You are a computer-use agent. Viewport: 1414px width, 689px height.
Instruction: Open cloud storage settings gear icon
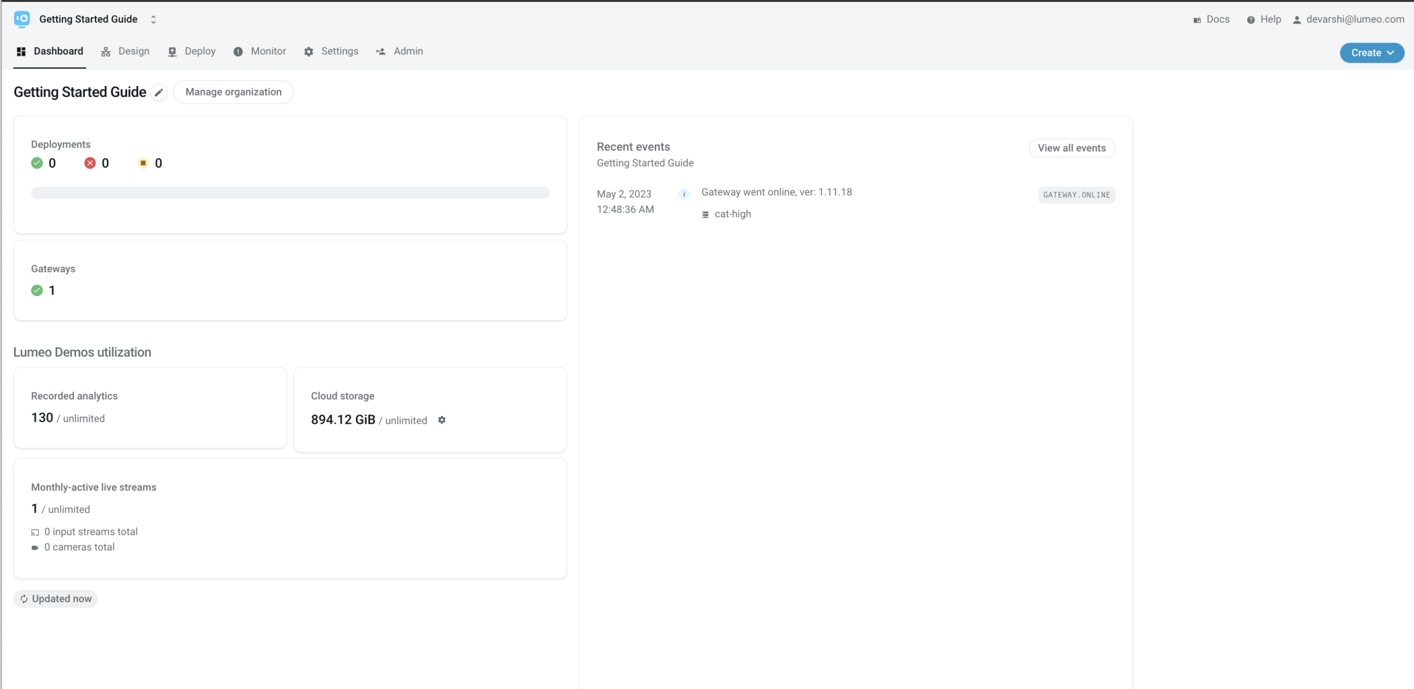click(x=442, y=420)
